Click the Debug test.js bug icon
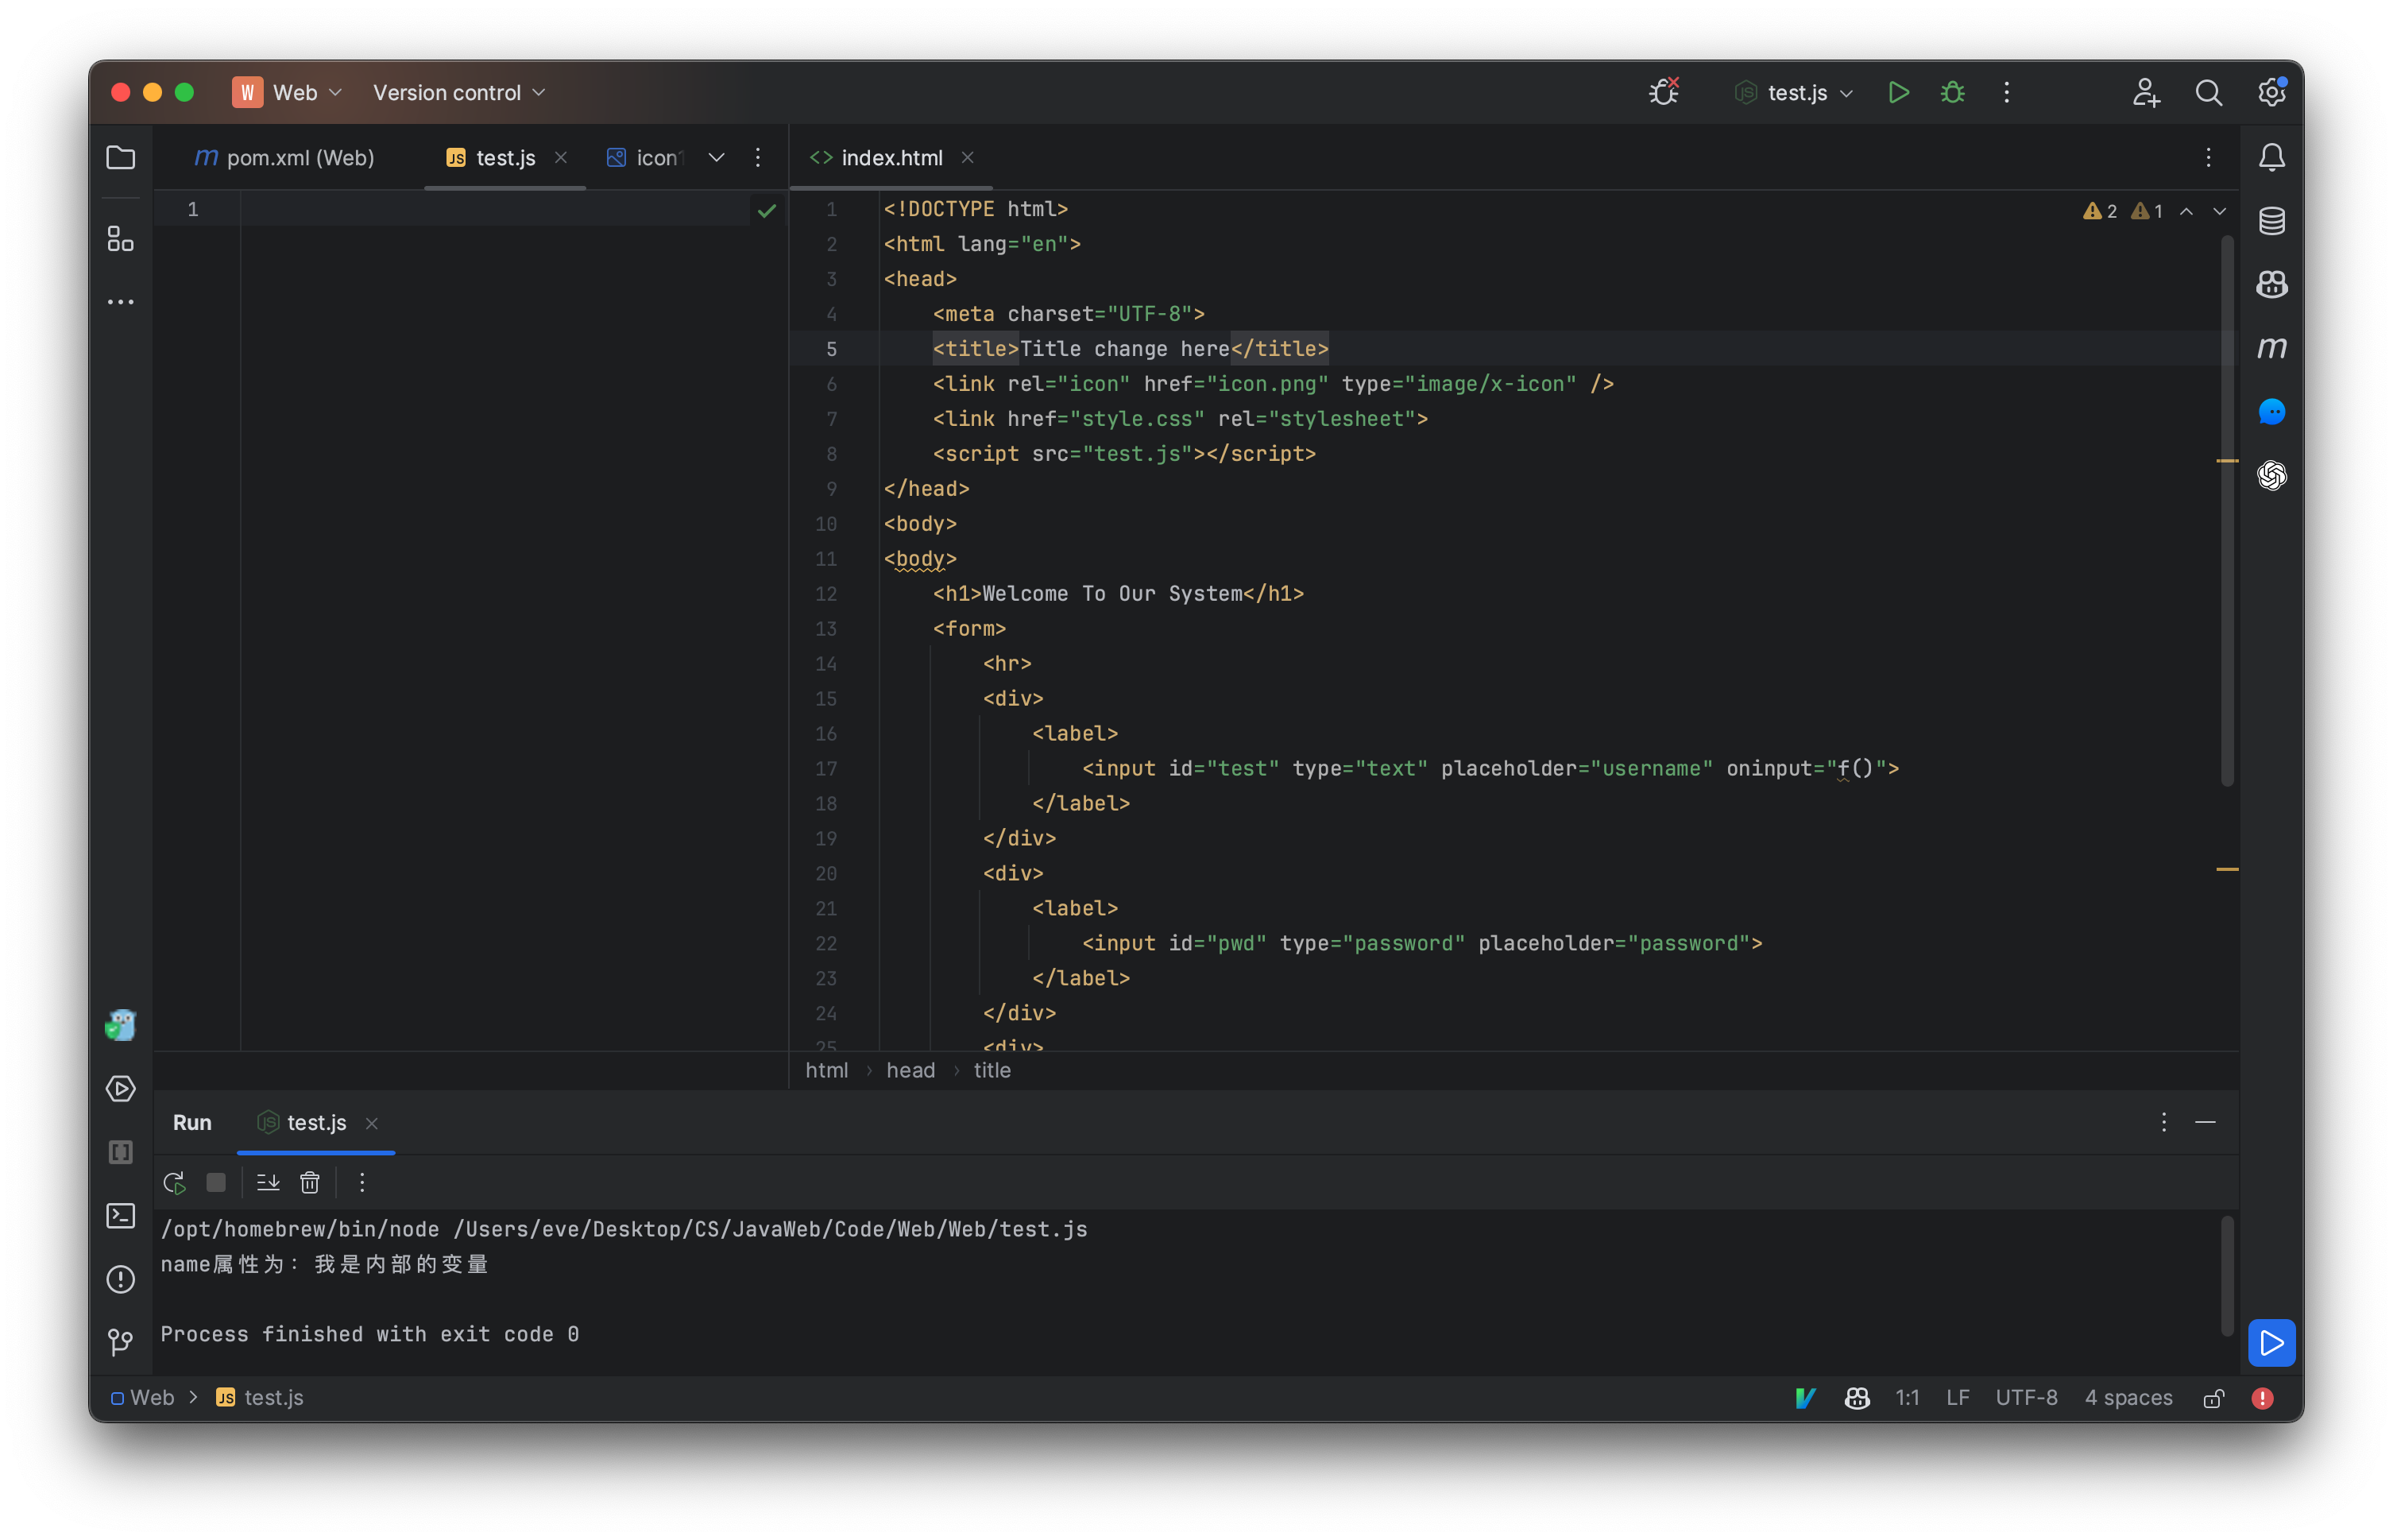 [1952, 92]
